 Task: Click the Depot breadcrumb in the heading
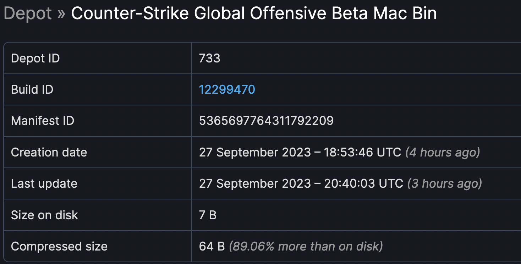click(x=28, y=13)
